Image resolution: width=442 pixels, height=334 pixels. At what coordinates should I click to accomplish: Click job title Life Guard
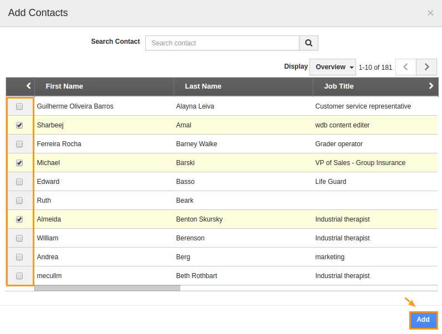click(331, 182)
